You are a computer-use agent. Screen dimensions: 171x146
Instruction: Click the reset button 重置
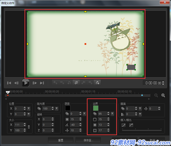[61, 140]
